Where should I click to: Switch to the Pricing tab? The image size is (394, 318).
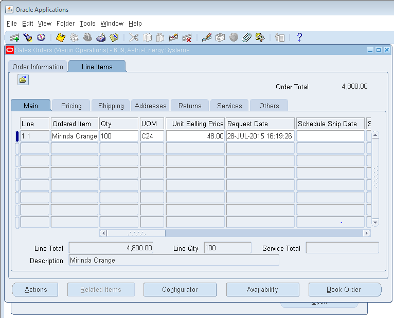point(71,106)
